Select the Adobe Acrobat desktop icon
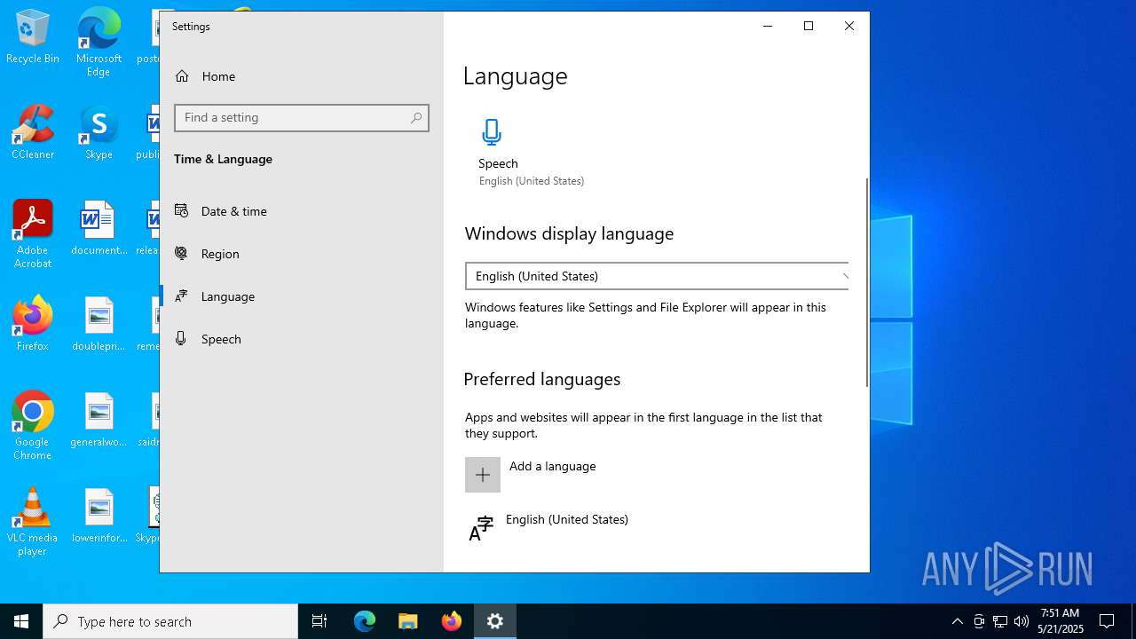 coord(33,234)
